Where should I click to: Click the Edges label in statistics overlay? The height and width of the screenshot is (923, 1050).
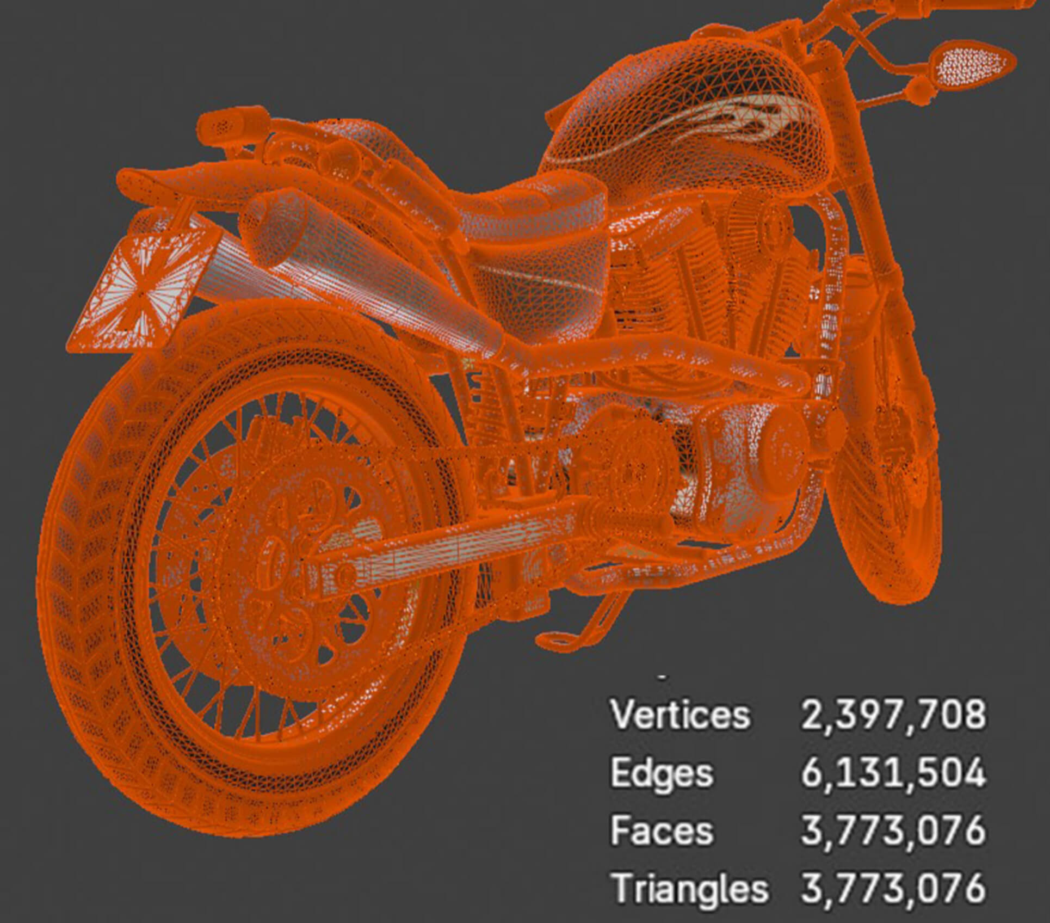[661, 774]
